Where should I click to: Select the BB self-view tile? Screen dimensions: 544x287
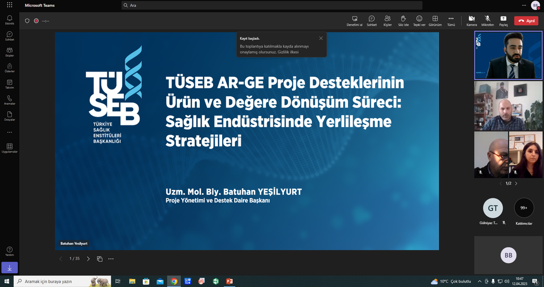[x=508, y=255]
